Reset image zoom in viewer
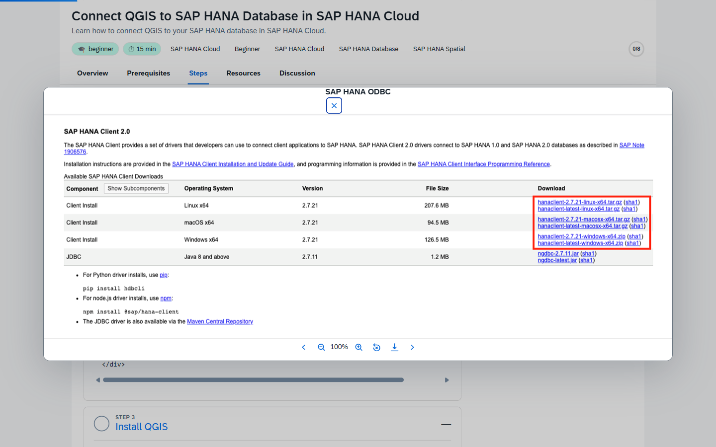Screen dimensions: 716x447 click(x=376, y=347)
